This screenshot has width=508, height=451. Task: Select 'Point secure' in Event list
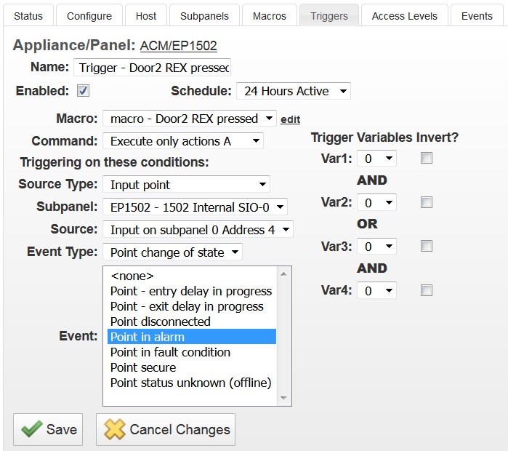click(143, 367)
